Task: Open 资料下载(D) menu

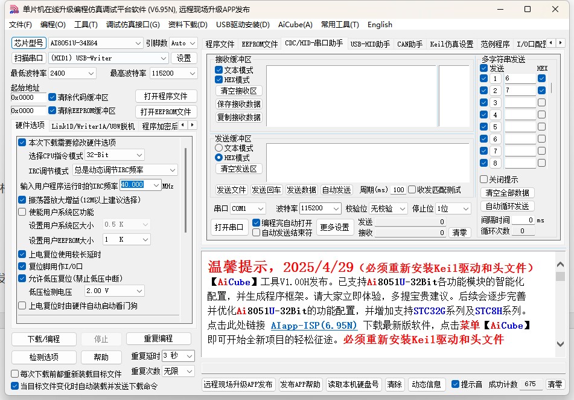Action: point(188,25)
